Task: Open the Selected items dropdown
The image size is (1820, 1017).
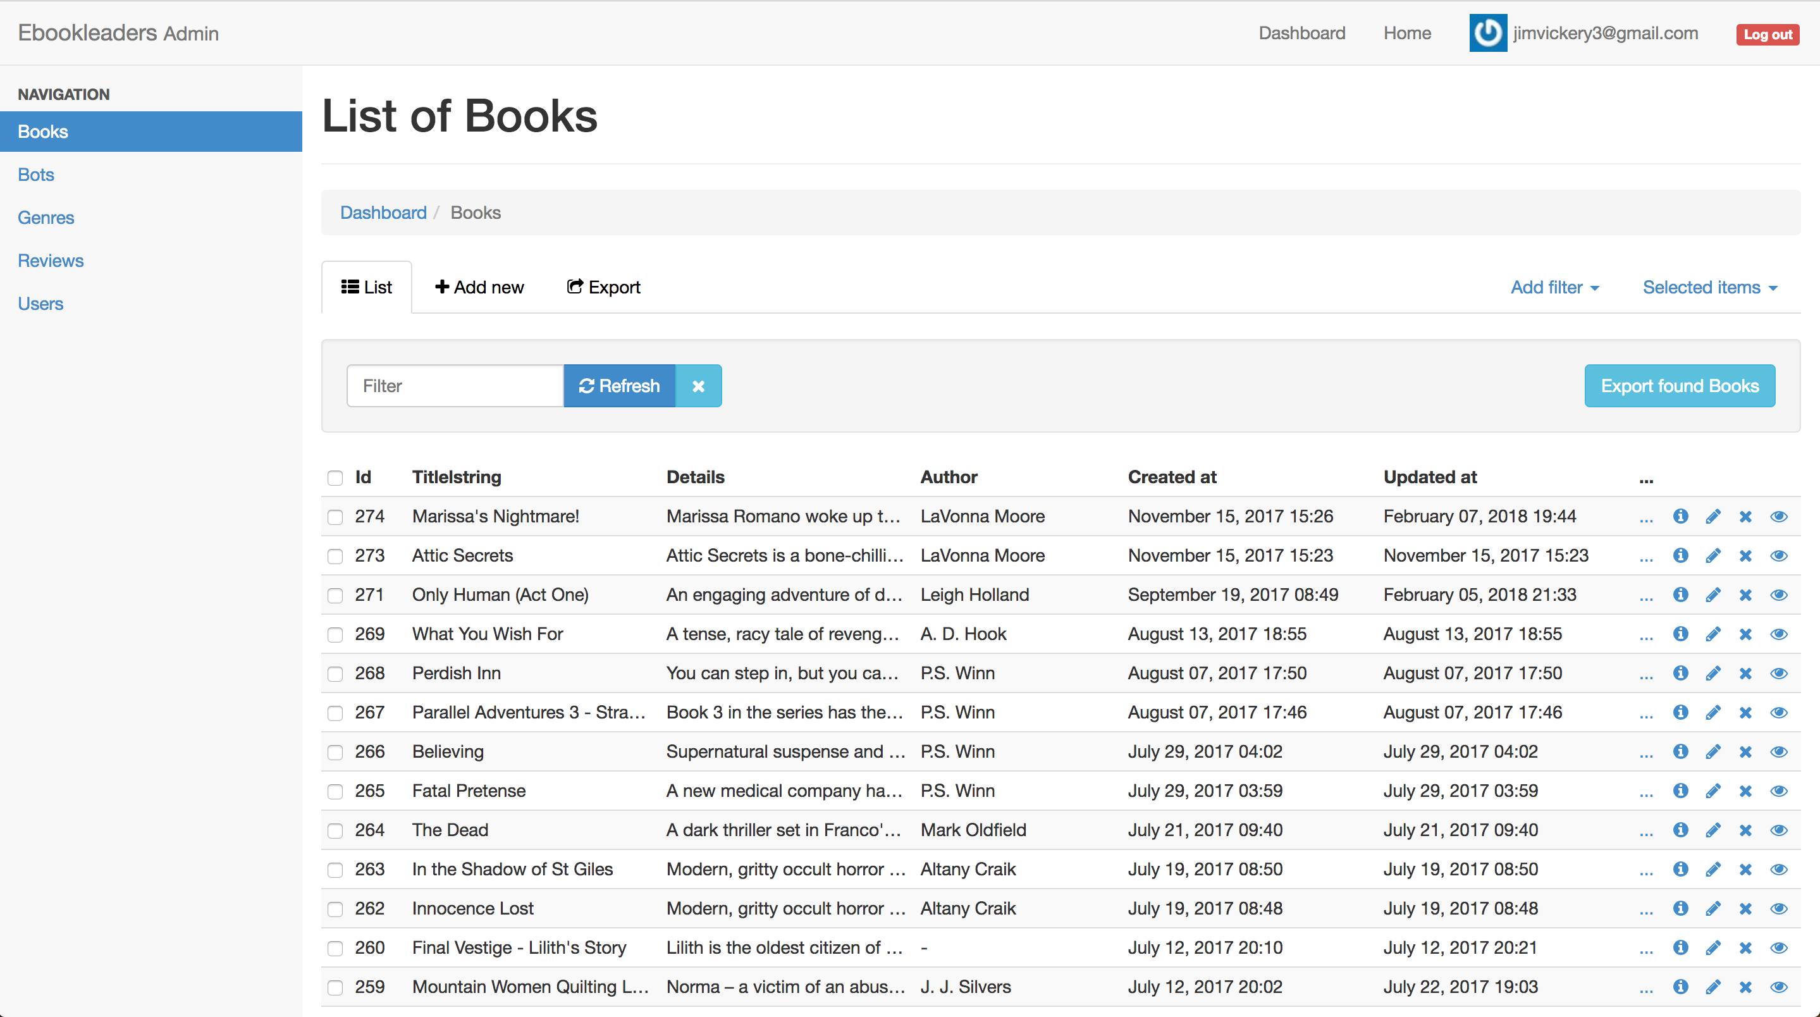Action: coord(1709,288)
